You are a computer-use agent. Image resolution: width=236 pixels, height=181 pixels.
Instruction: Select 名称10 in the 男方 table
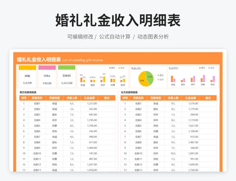click(37, 154)
